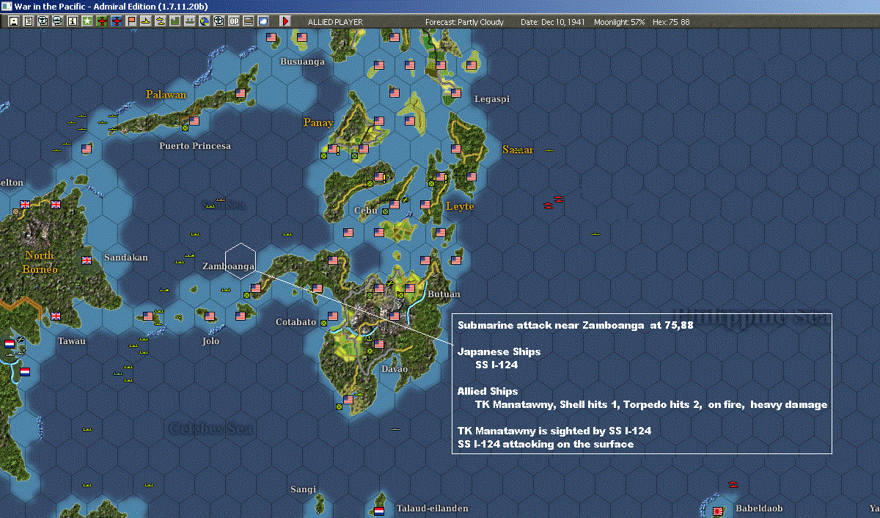Click the British flag beside Sandakan
The width and height of the screenshot is (880, 518).
86,260
